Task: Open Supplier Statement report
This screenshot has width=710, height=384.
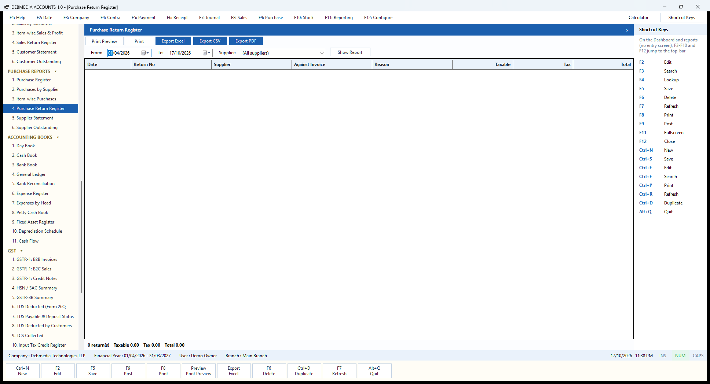Action: (41, 118)
